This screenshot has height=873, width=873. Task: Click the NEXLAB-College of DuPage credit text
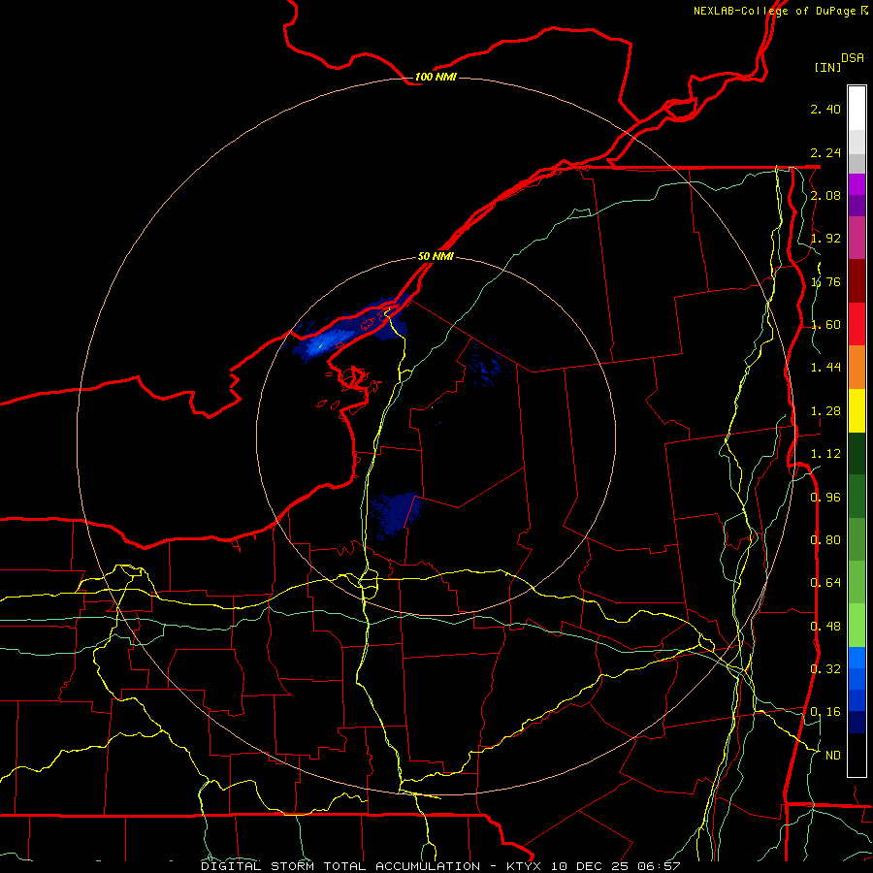click(x=780, y=11)
